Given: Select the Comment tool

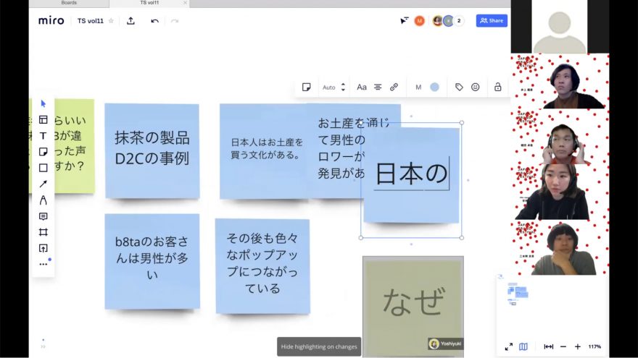Looking at the screenshot, I should [x=43, y=216].
